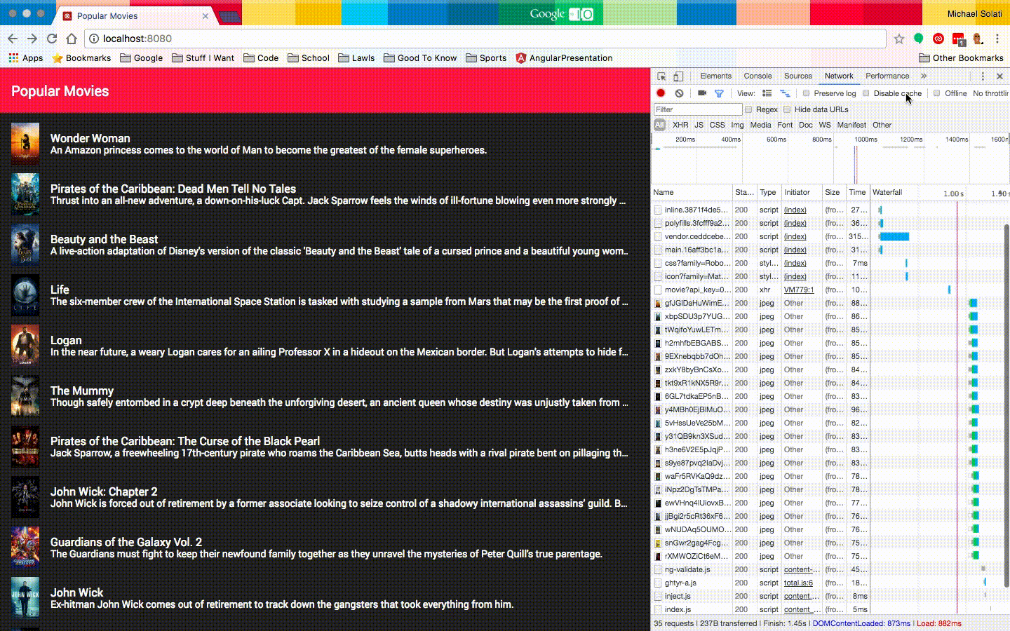Reload the localhost page
The image size is (1010, 631).
coord(52,39)
